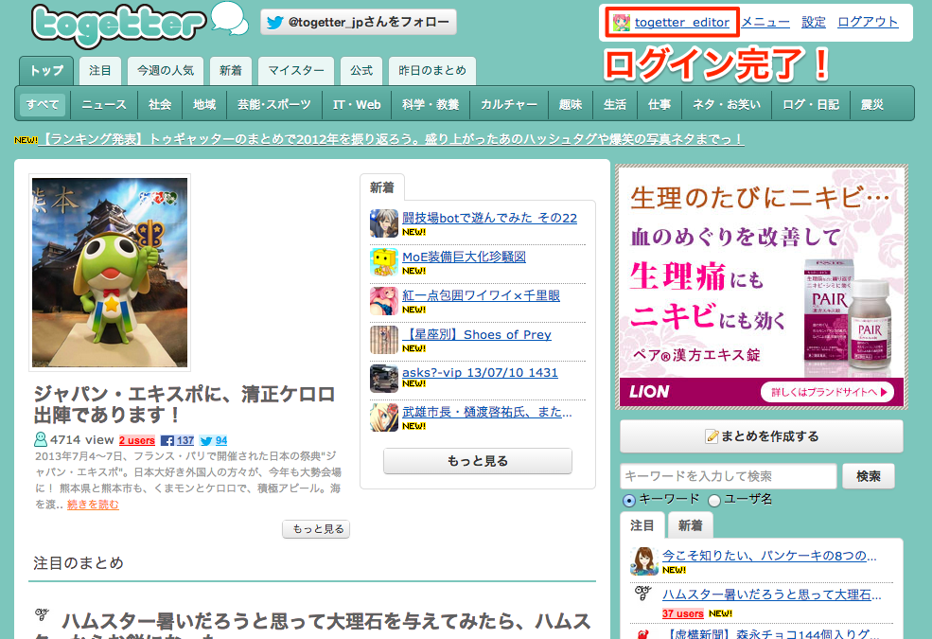Open the ジャパン・エキスポに、清正ケロロ headline
932x639 pixels.
pos(185,404)
